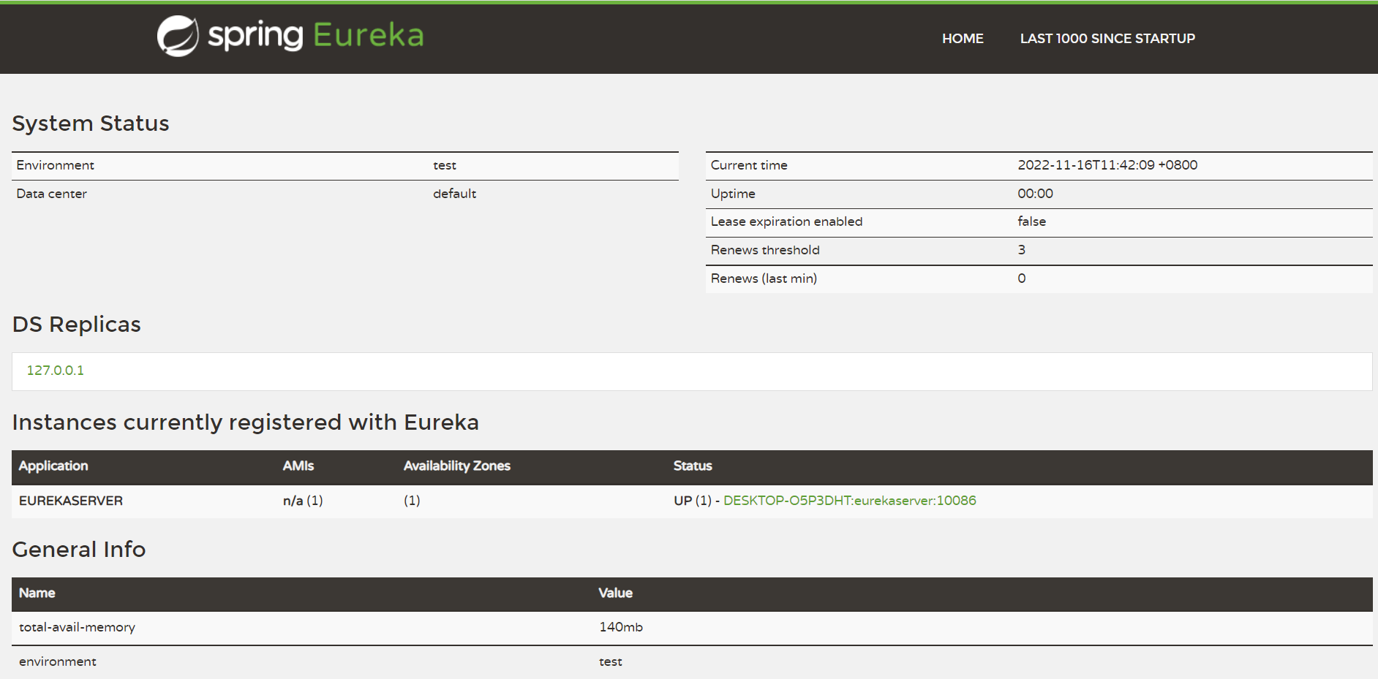Click the Lease expiration value false
The width and height of the screenshot is (1378, 679).
click(1032, 221)
